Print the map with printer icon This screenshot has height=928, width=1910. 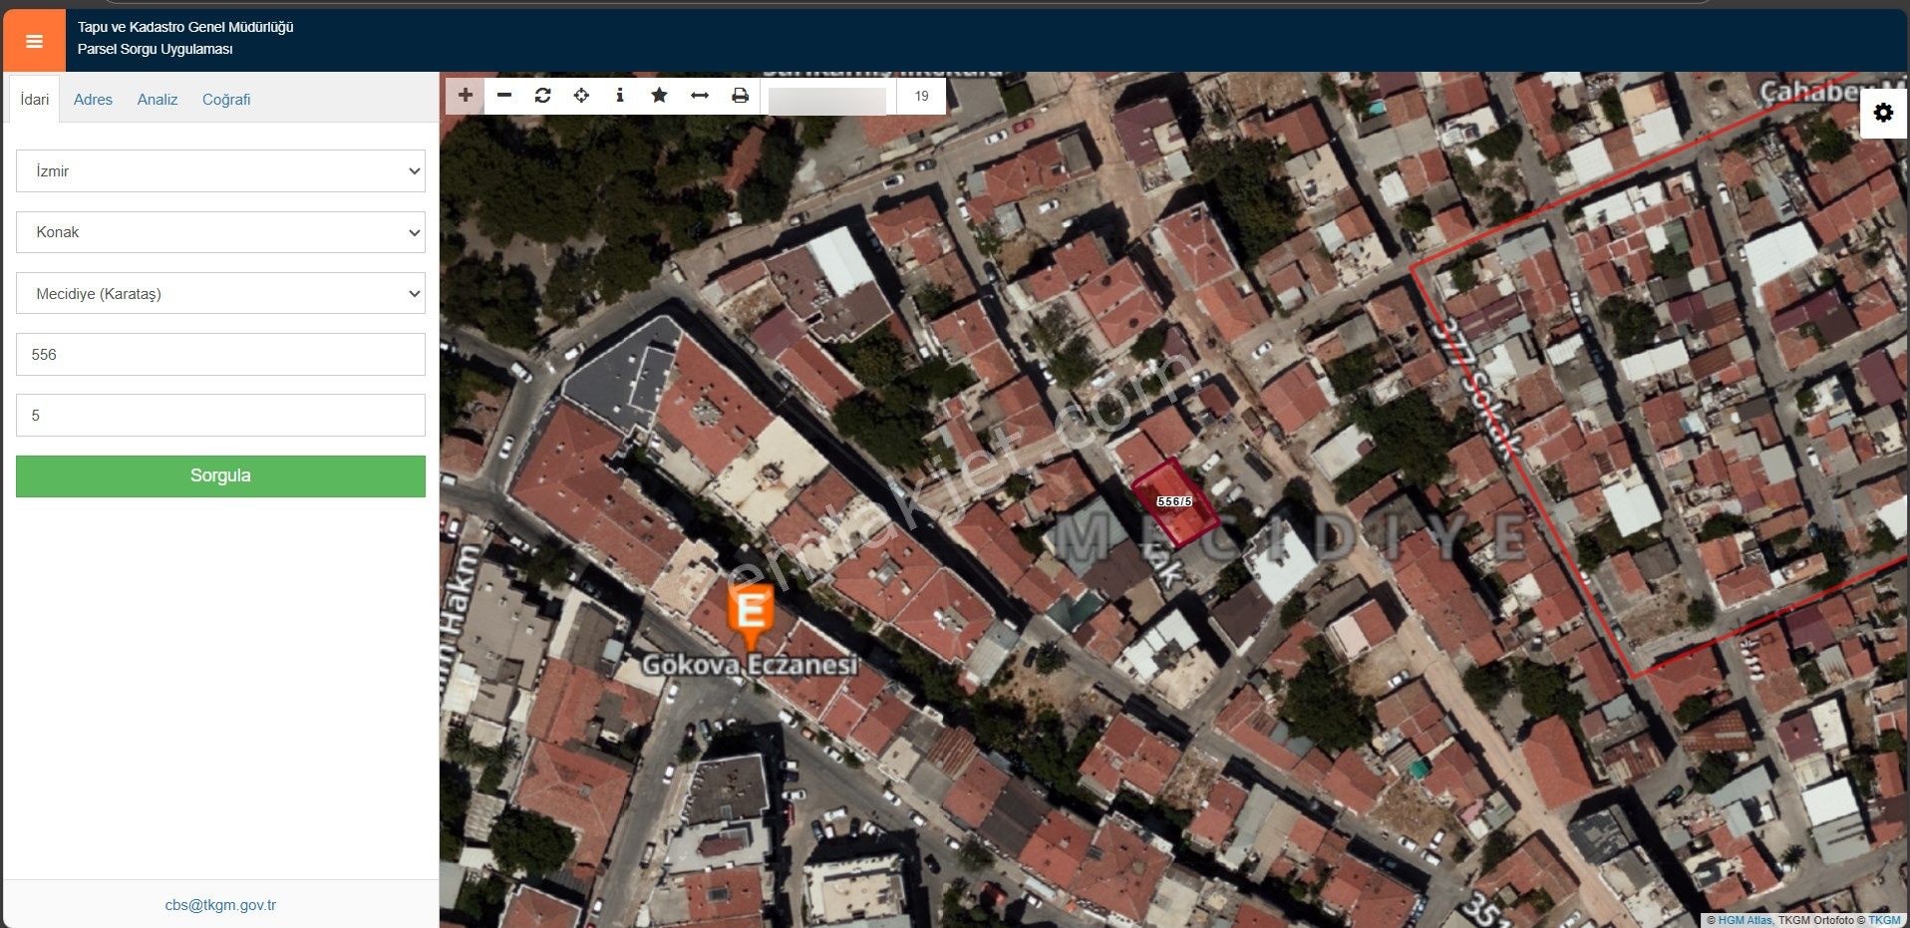pos(740,96)
